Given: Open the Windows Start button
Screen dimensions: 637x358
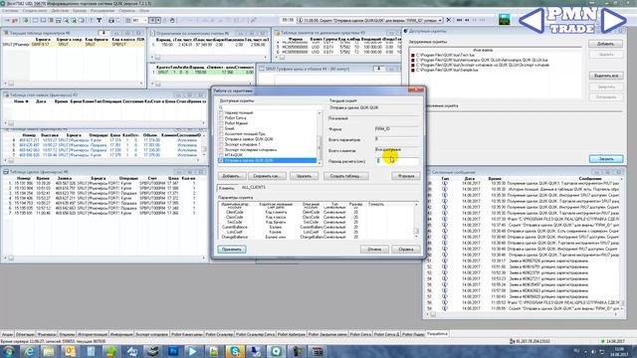Looking at the screenshot, I should 8,351.
